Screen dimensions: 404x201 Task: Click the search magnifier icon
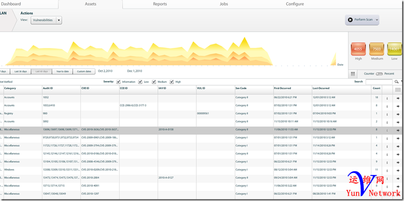tap(397, 82)
